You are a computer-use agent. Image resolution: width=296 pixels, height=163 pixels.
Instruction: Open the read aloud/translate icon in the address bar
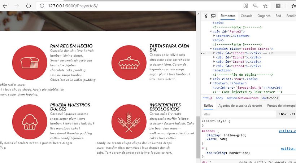pyautogui.click(x=245, y=6)
